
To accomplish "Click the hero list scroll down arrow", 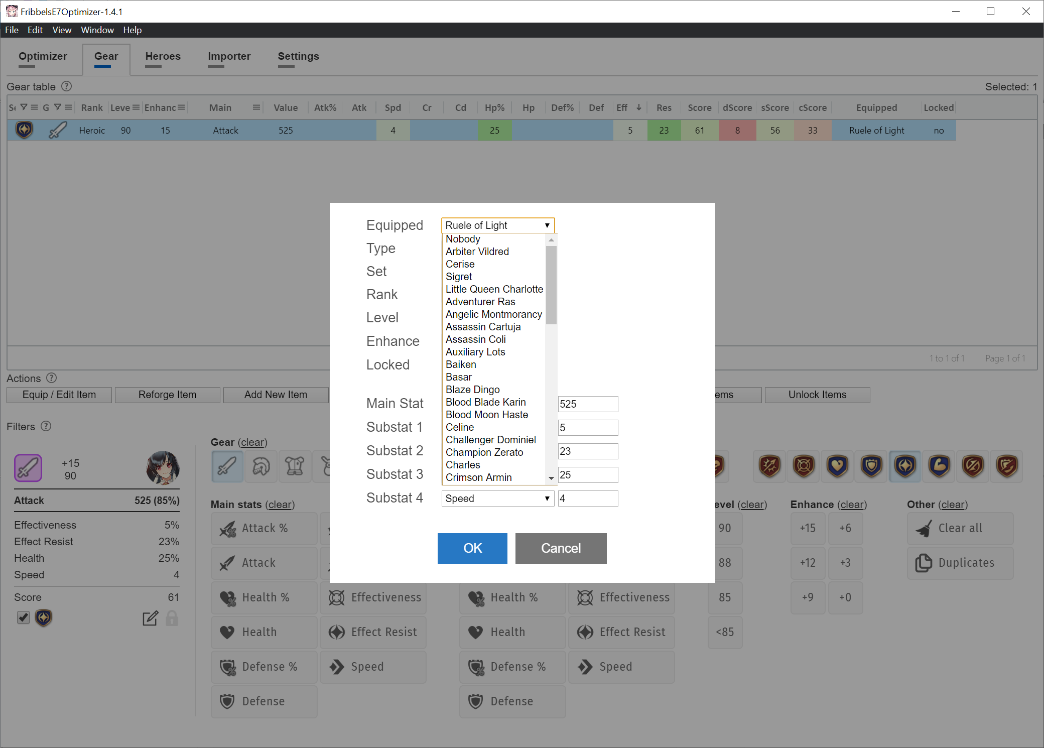I will 551,478.
